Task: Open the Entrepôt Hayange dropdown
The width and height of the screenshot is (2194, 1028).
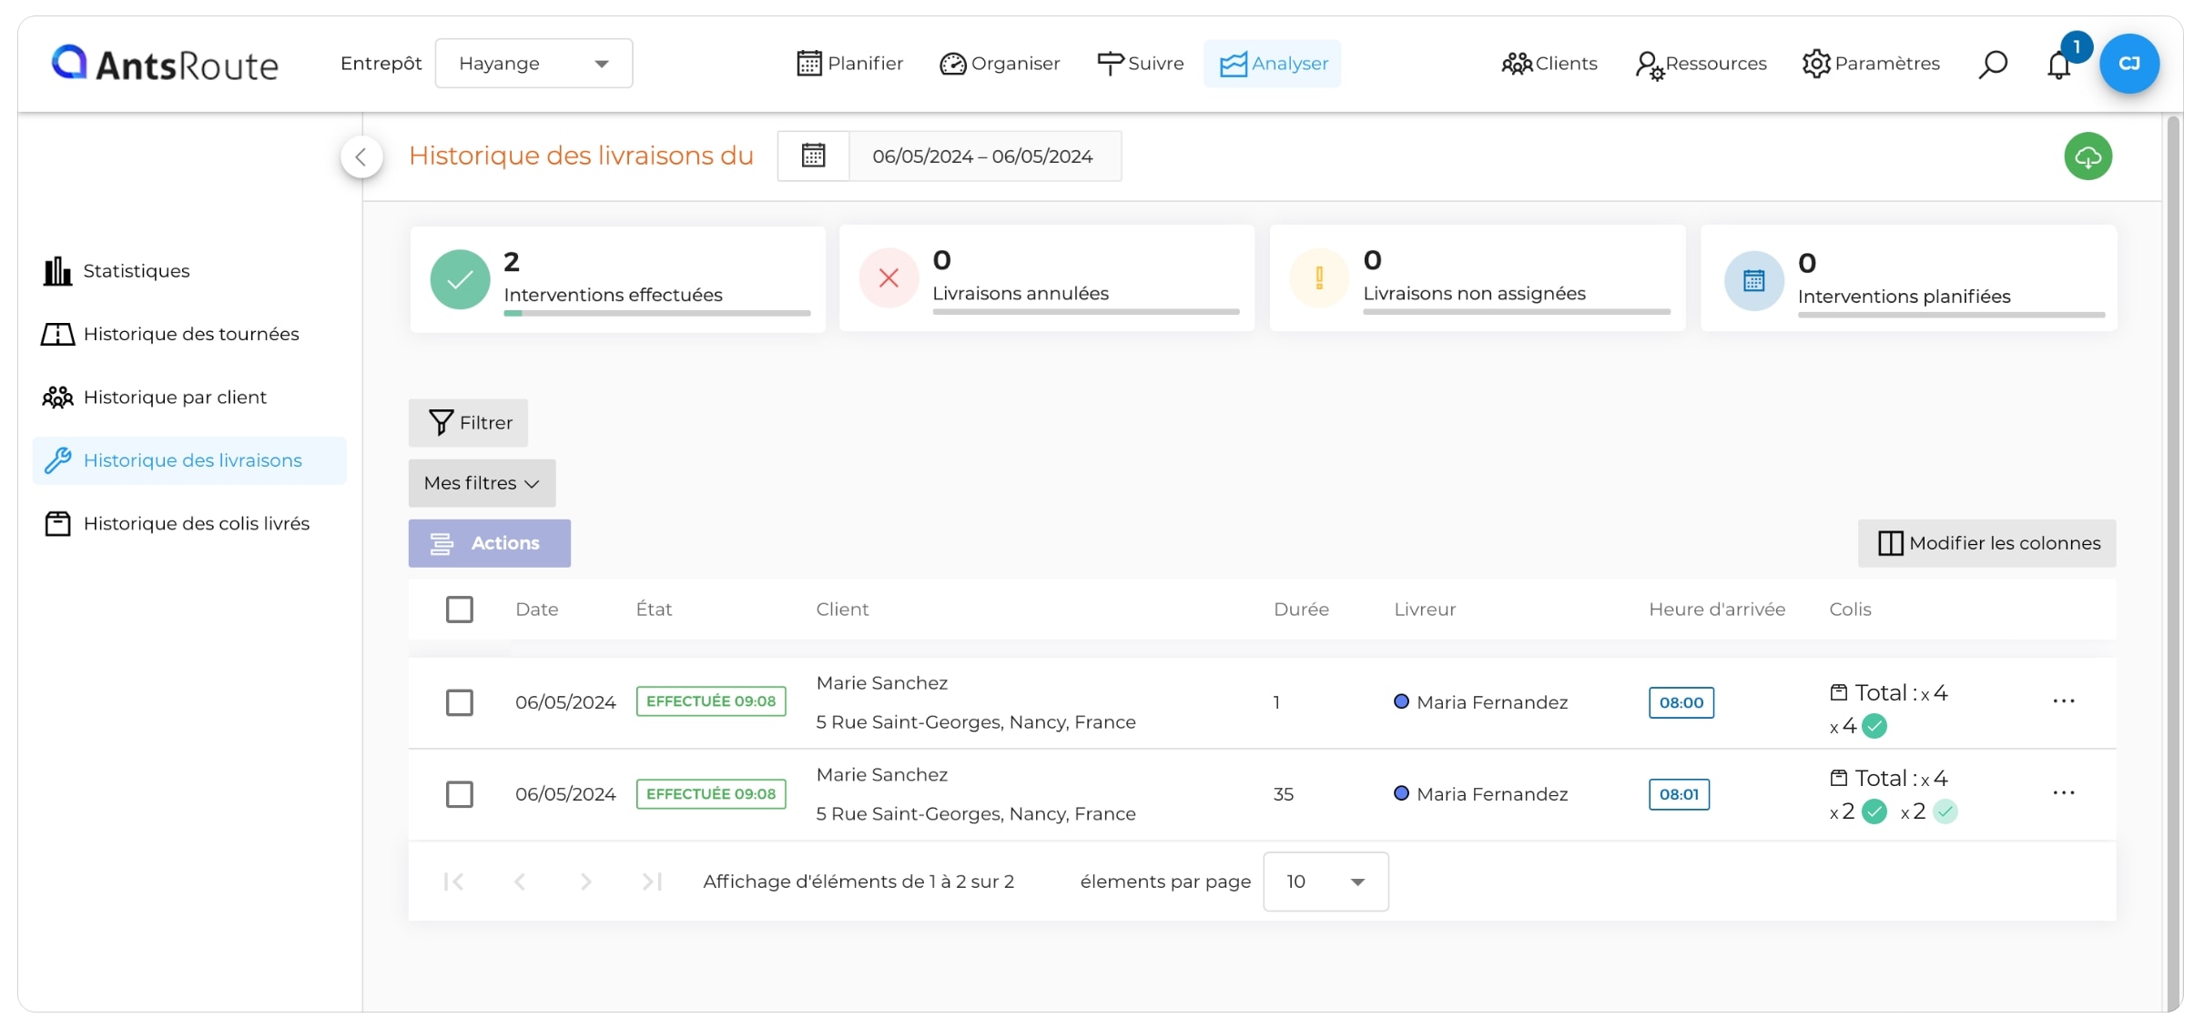Action: [533, 64]
